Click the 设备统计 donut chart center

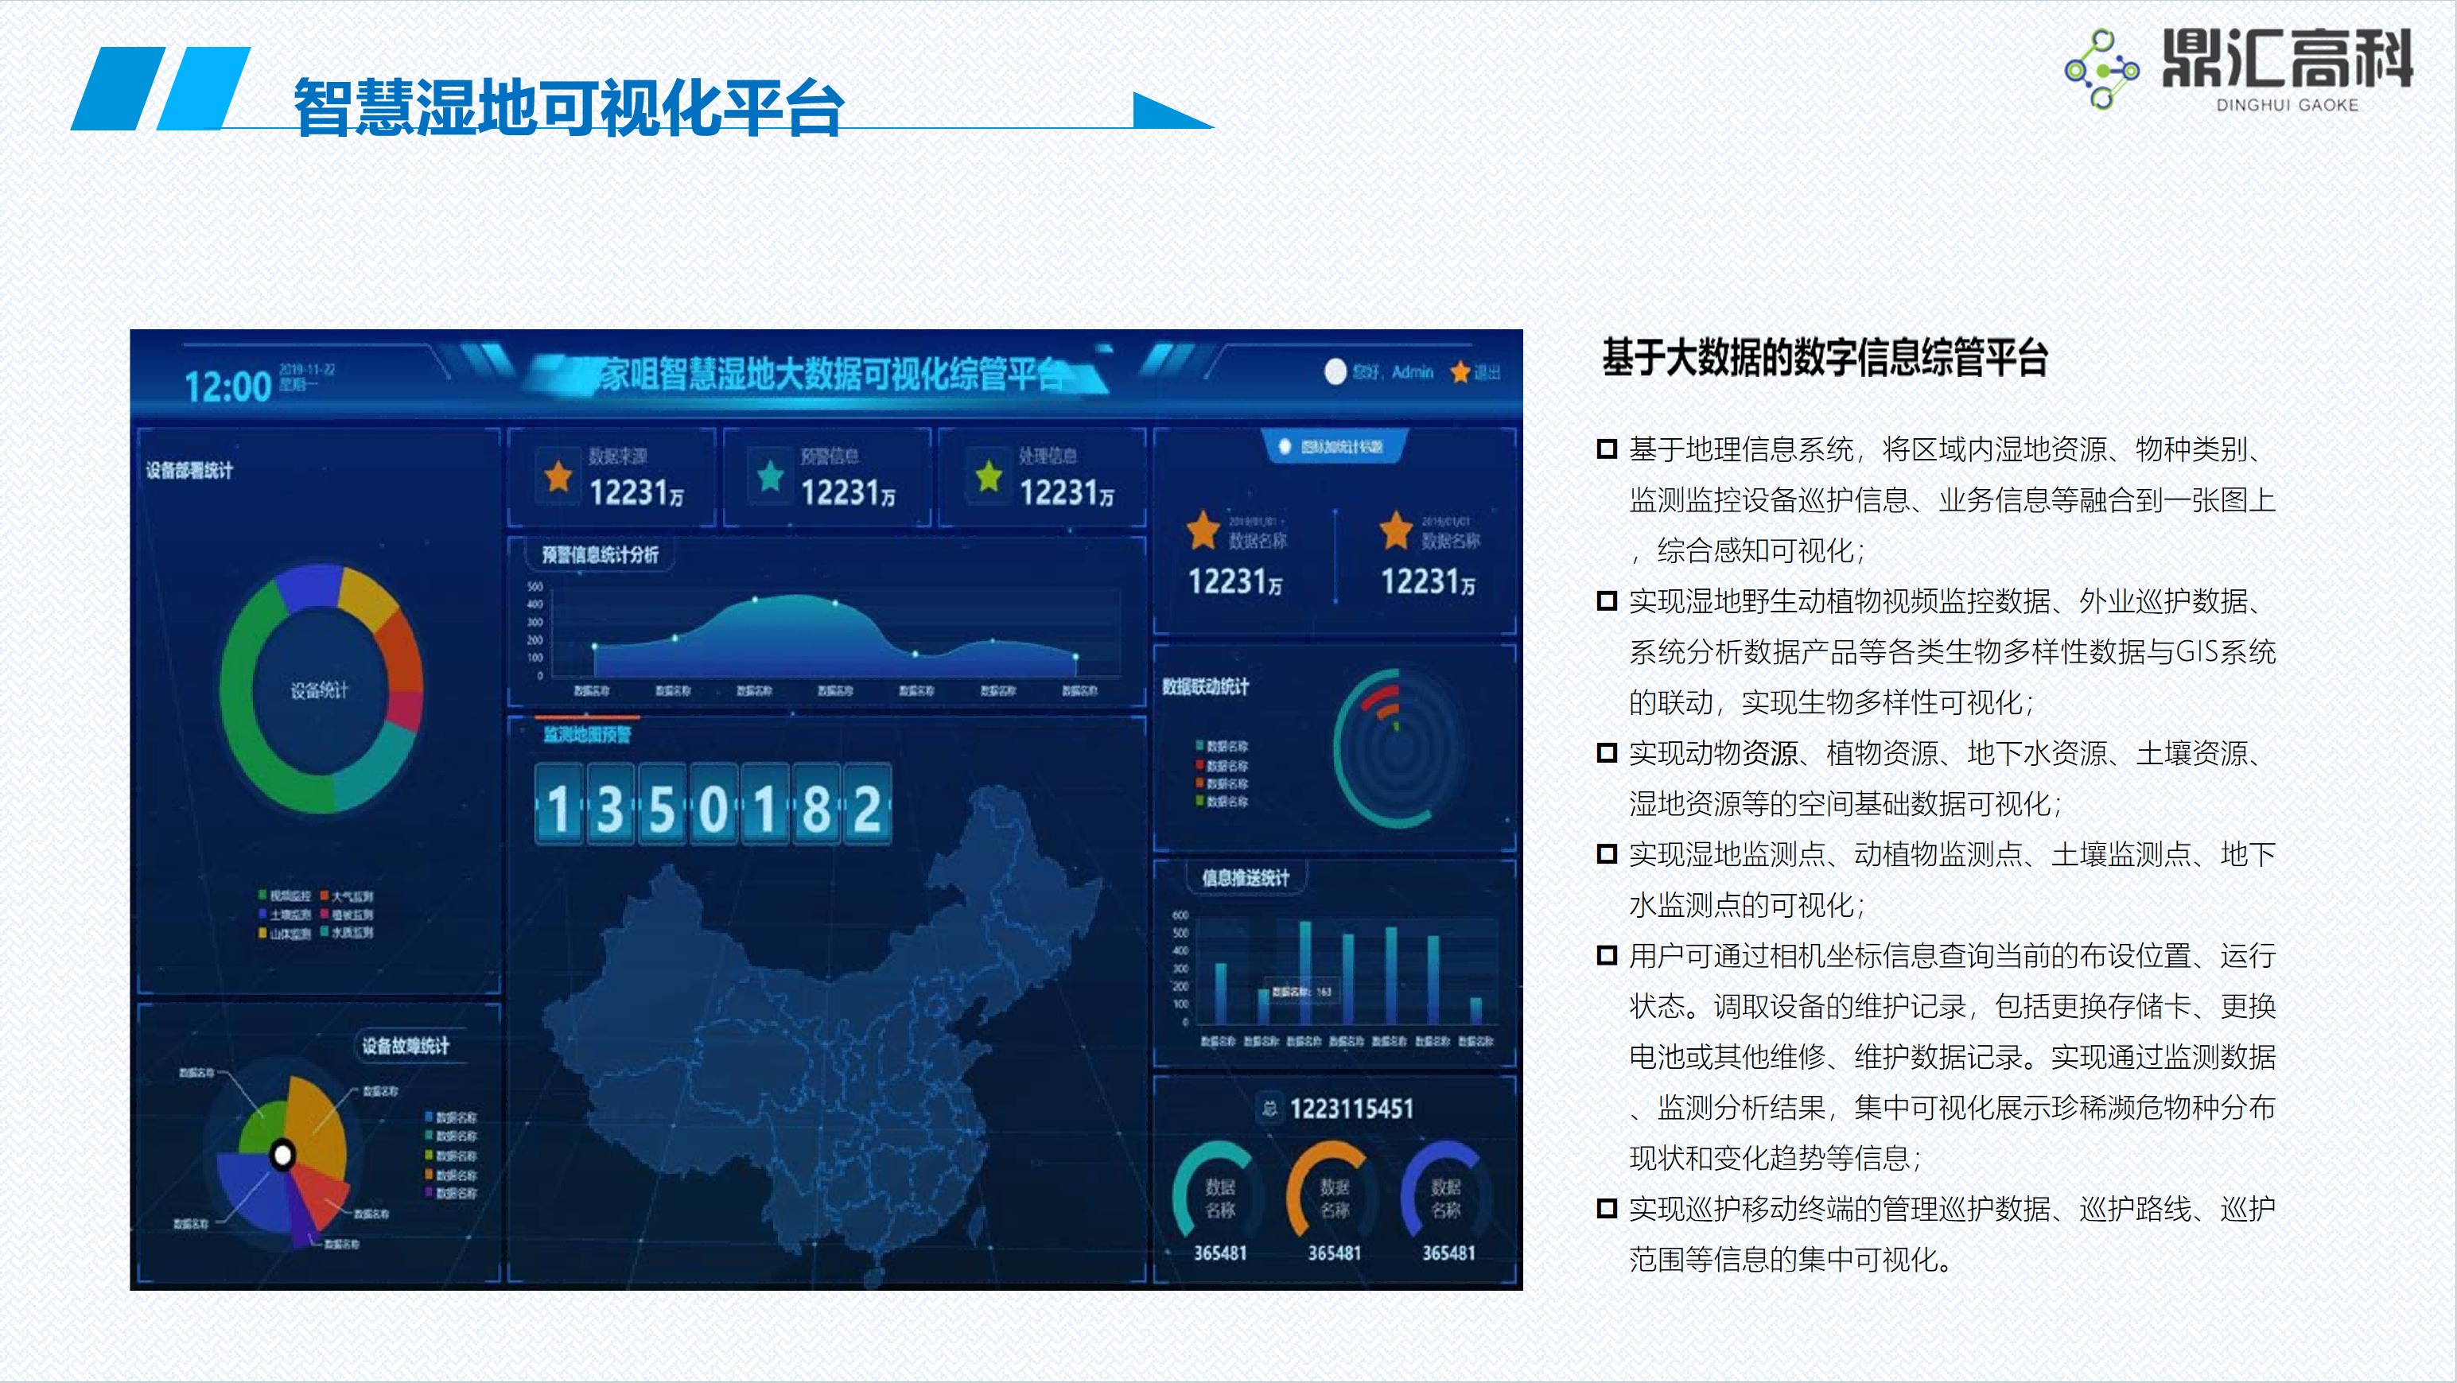320,690
